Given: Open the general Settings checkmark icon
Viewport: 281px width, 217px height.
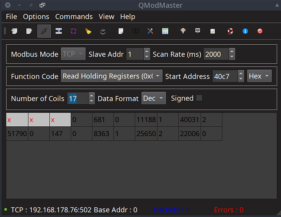Looking at the screenshot, I should 212,31.
